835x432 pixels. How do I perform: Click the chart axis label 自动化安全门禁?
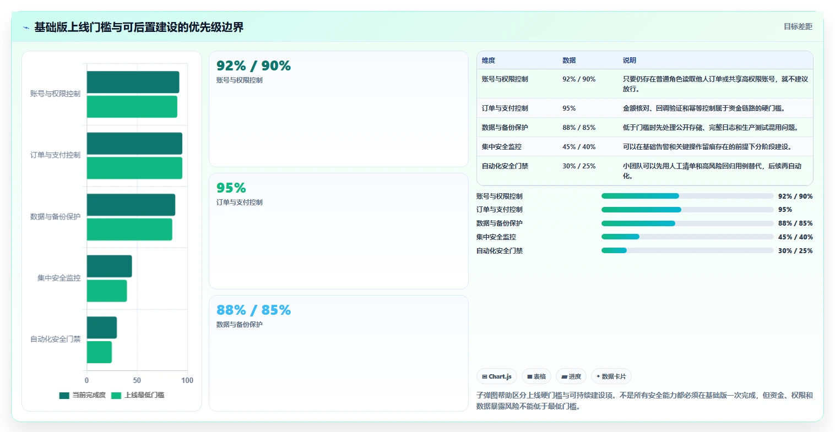point(55,340)
